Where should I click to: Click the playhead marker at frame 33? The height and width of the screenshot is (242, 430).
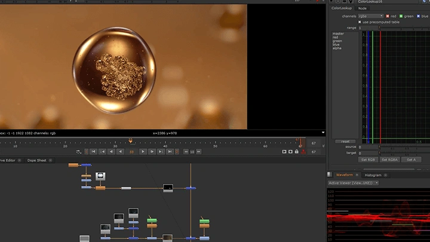131,141
